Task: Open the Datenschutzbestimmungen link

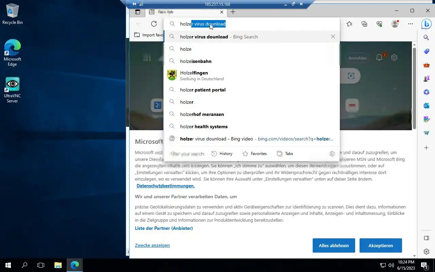Action: click(x=166, y=186)
